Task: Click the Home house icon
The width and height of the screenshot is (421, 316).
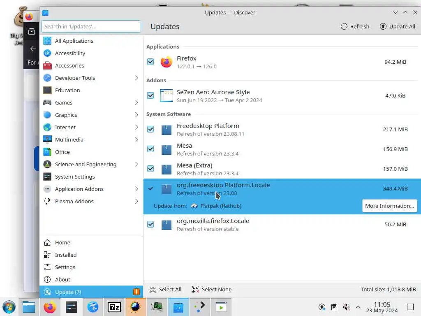Action: [x=47, y=242]
